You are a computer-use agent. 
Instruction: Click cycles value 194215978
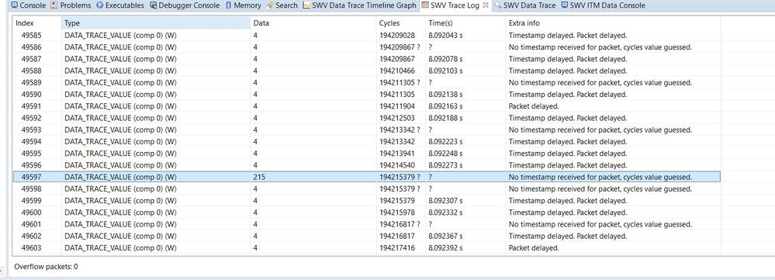click(397, 213)
